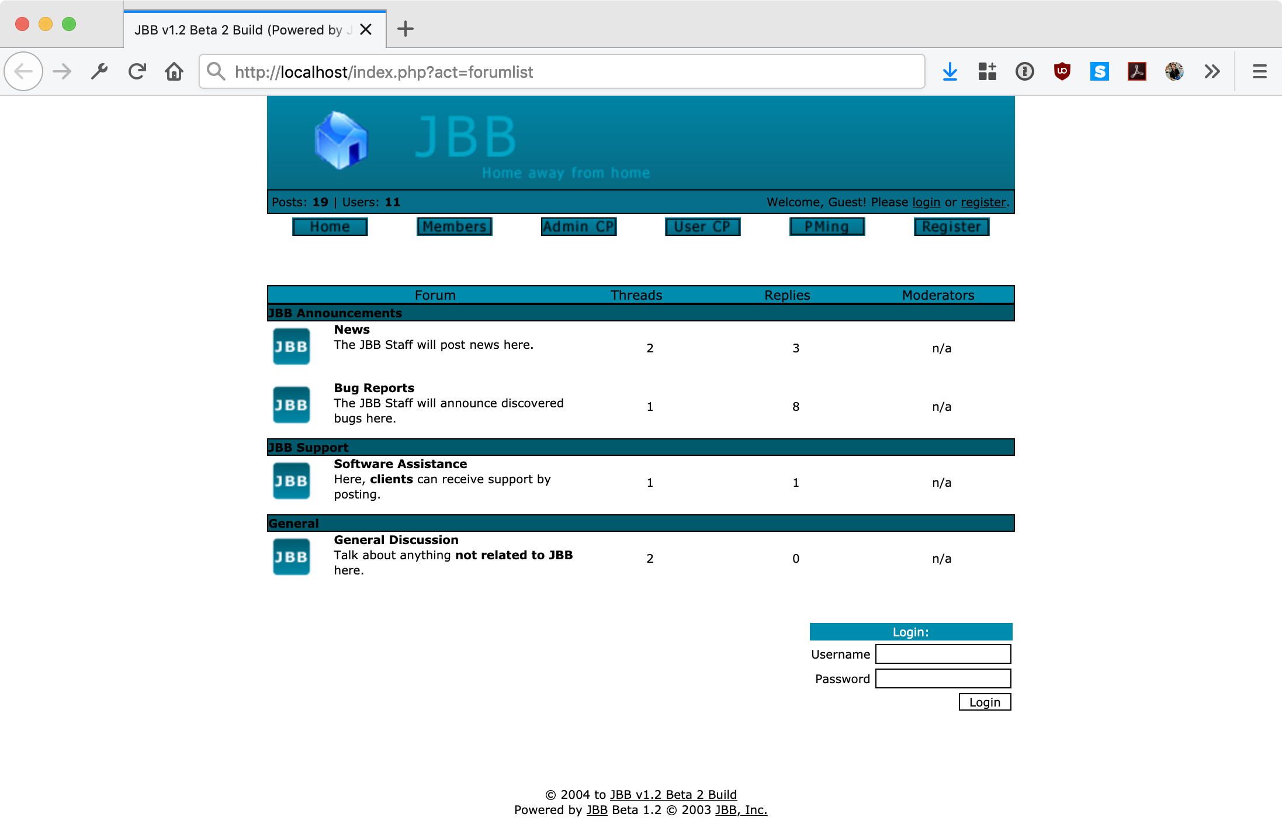This screenshot has width=1282, height=831.
Task: Open the uBlock Origin extension icon
Action: [x=1062, y=71]
